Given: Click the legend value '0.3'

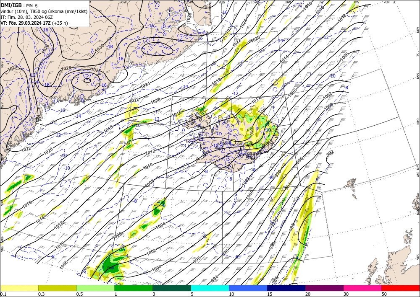Looking at the screenshot, I should [x=41, y=294].
